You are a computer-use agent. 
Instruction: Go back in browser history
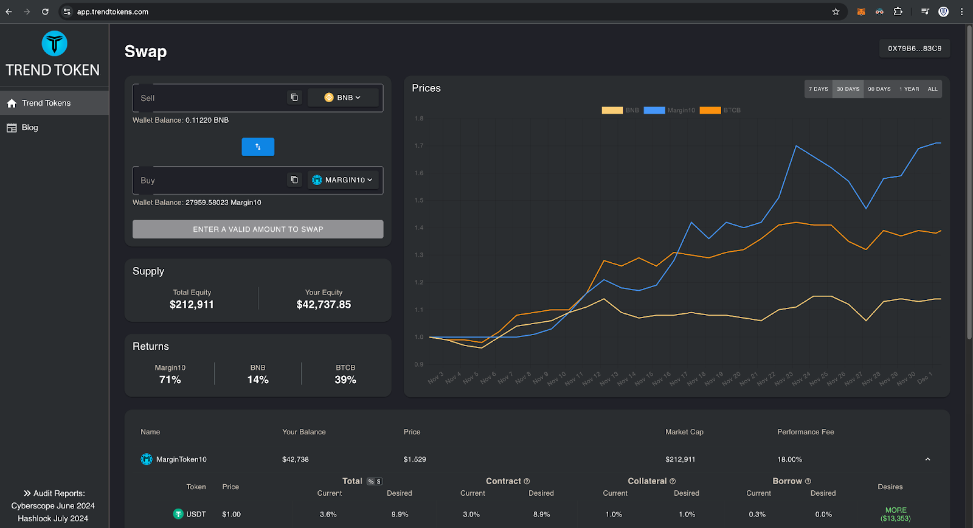click(9, 12)
